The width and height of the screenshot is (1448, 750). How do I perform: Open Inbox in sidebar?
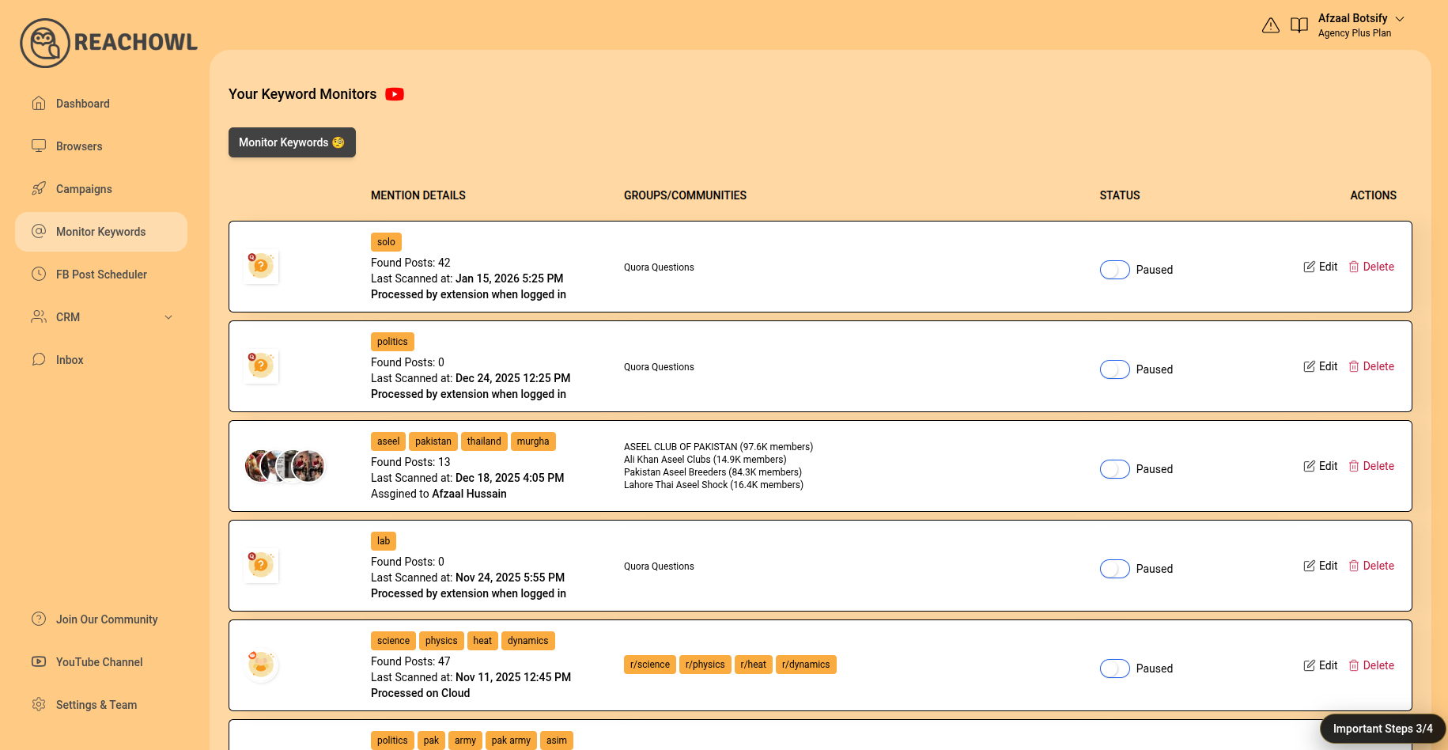pyautogui.click(x=101, y=360)
